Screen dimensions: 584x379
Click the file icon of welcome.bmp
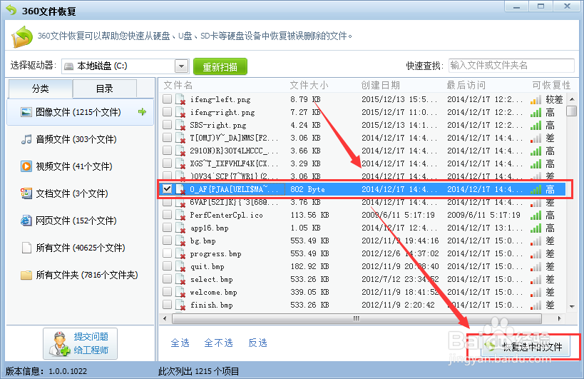tap(180, 292)
